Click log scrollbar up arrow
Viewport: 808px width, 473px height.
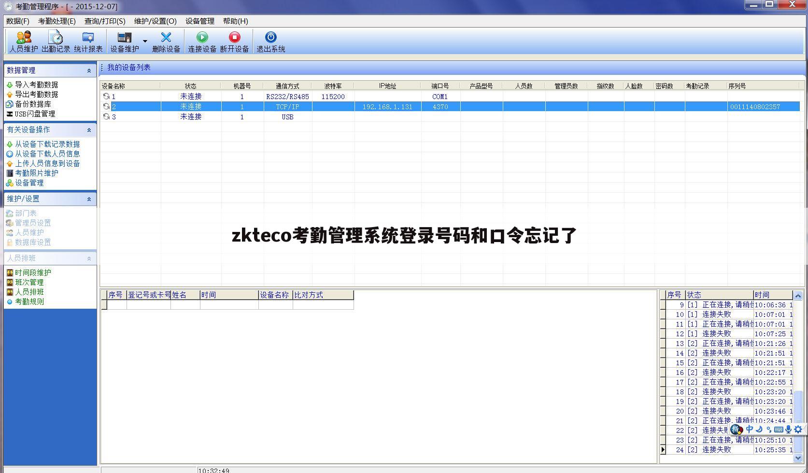(798, 295)
